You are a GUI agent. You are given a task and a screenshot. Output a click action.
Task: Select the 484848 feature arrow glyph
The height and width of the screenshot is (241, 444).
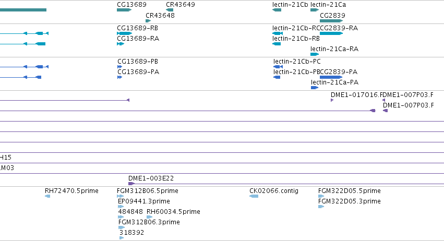(x=121, y=217)
